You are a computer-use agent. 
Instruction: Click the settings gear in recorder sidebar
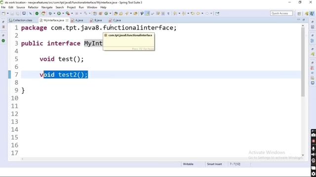coord(314,174)
